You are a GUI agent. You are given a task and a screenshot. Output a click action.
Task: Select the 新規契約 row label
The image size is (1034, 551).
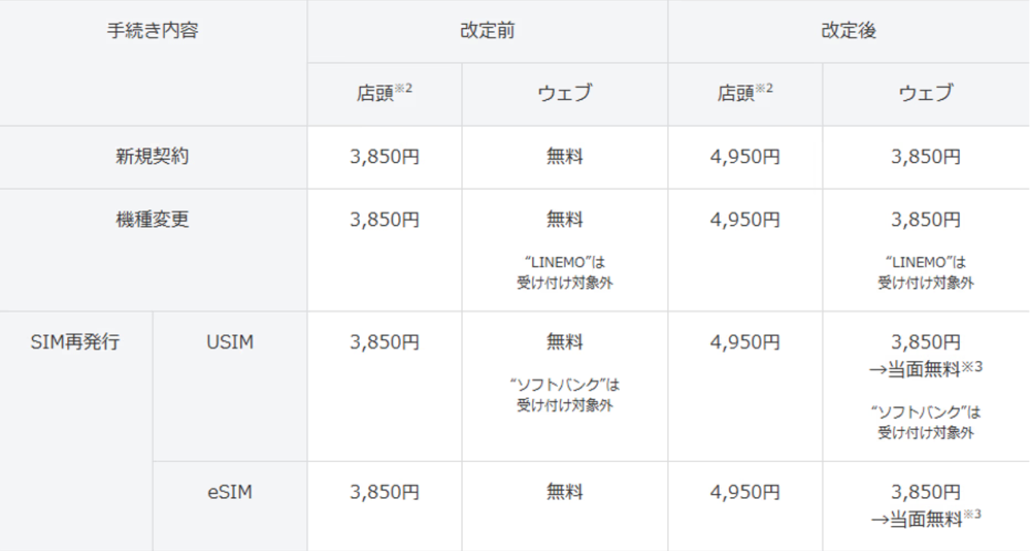tap(153, 156)
